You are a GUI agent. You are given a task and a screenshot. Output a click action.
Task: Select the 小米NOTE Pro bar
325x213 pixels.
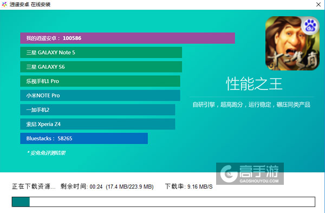(100, 95)
